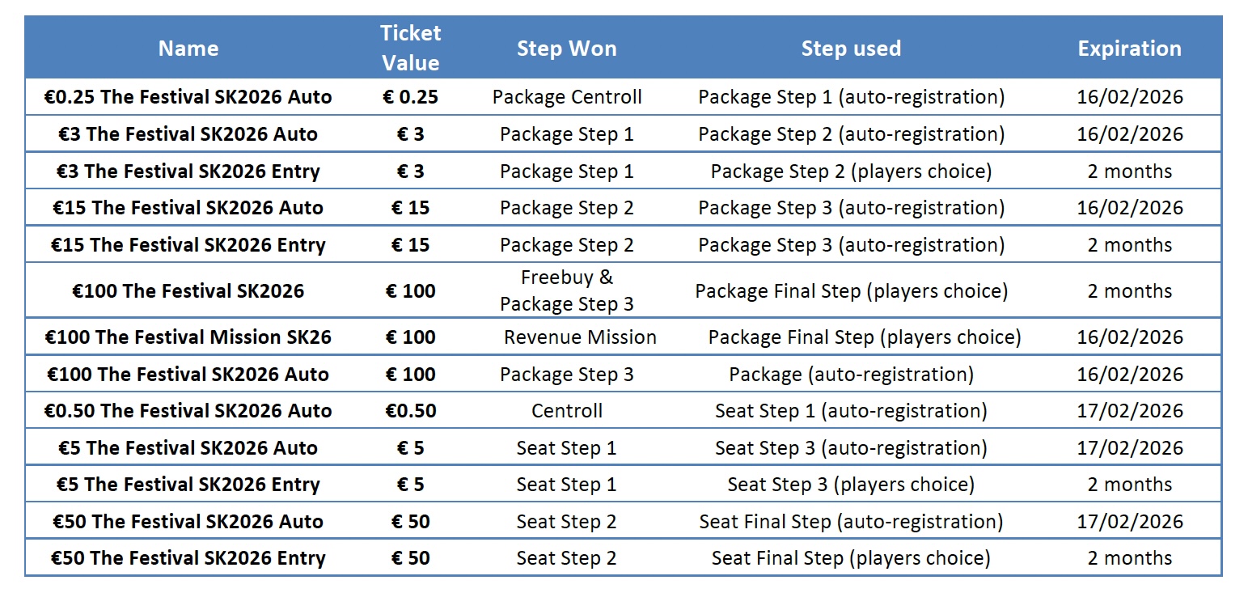Select the Revenue Mission cell
1248x593 pixels.
coord(580,337)
